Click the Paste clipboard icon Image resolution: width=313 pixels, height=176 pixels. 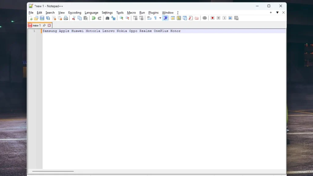86,18
